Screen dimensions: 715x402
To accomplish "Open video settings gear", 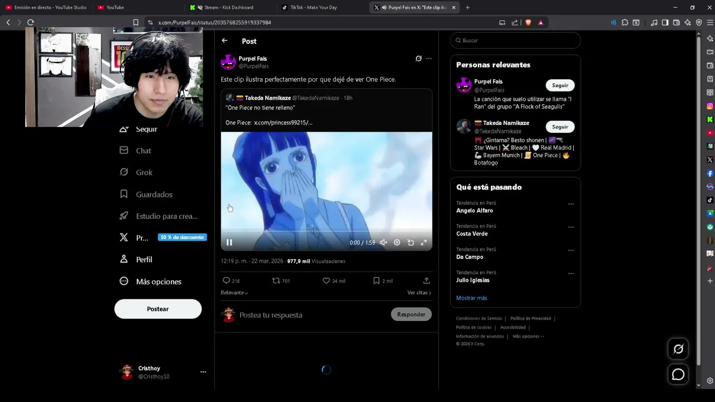I will tap(397, 242).
